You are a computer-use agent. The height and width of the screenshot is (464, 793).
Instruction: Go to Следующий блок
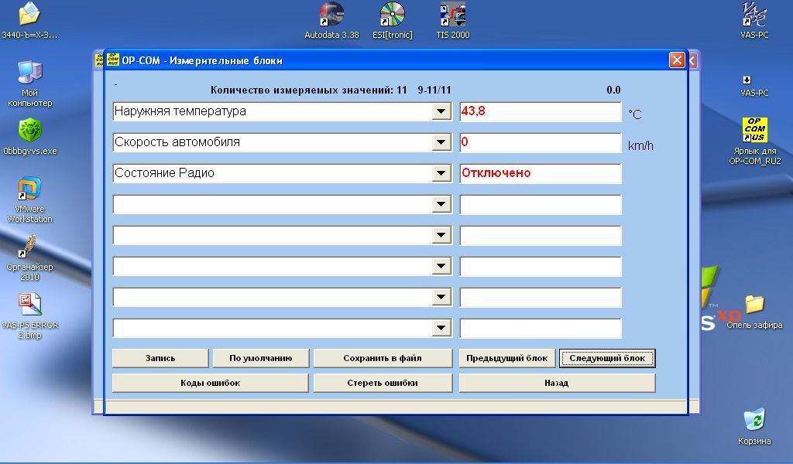click(607, 358)
